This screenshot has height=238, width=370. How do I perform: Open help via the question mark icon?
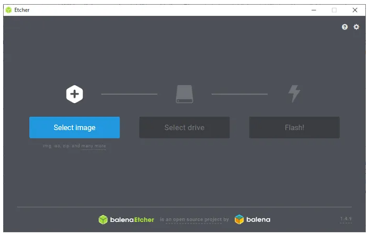(345, 27)
